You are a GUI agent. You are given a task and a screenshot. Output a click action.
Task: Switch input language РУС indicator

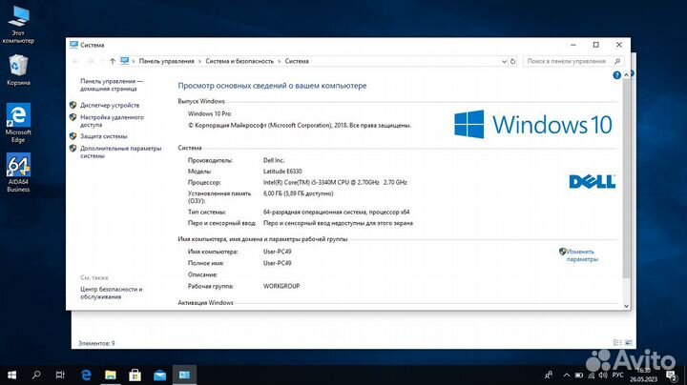pos(617,375)
